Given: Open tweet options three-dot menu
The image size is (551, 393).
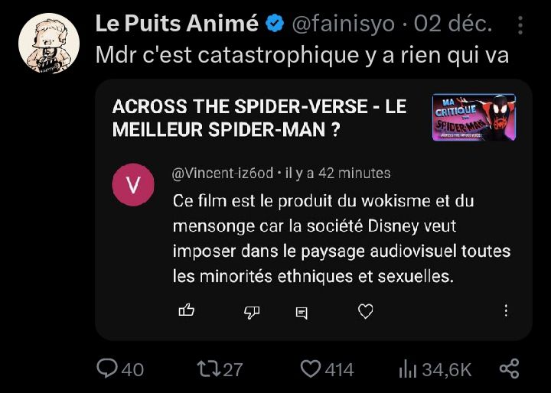Looking at the screenshot, I should click(x=520, y=25).
